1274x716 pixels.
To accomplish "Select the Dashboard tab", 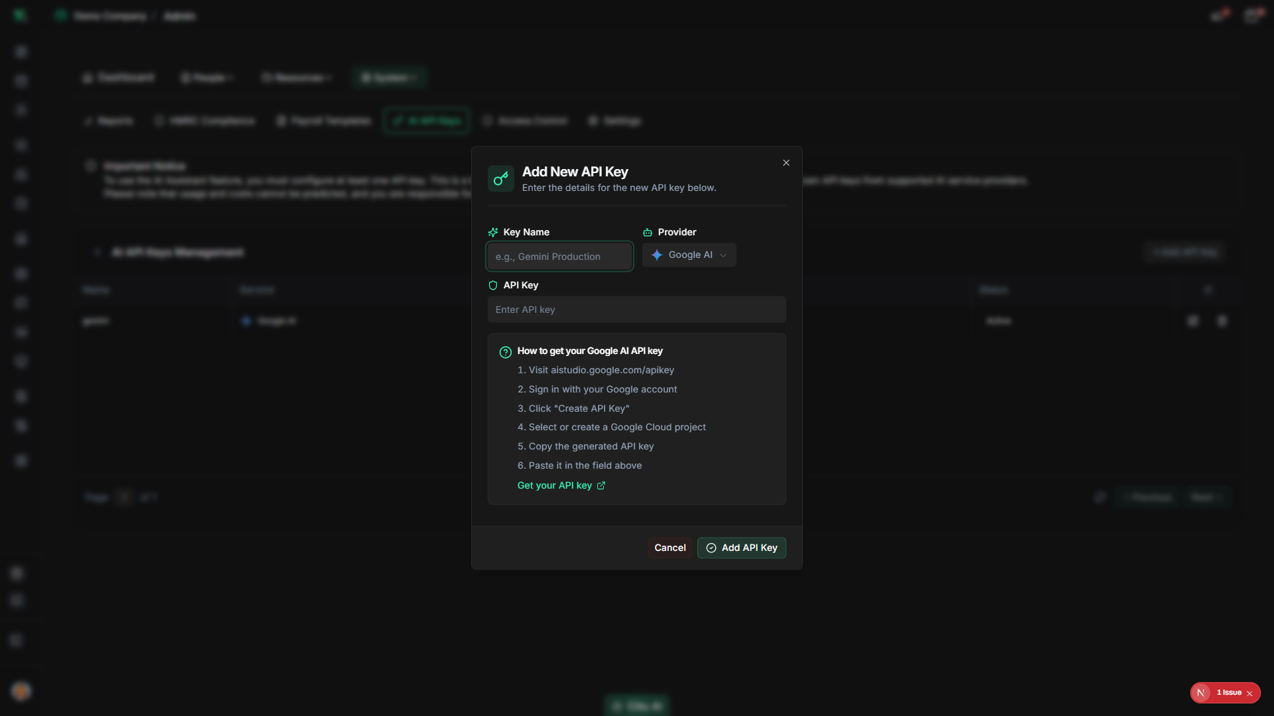I will pyautogui.click(x=118, y=78).
